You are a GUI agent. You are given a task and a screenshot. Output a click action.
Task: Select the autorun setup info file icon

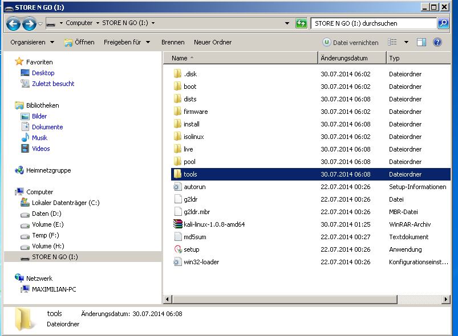point(177,187)
